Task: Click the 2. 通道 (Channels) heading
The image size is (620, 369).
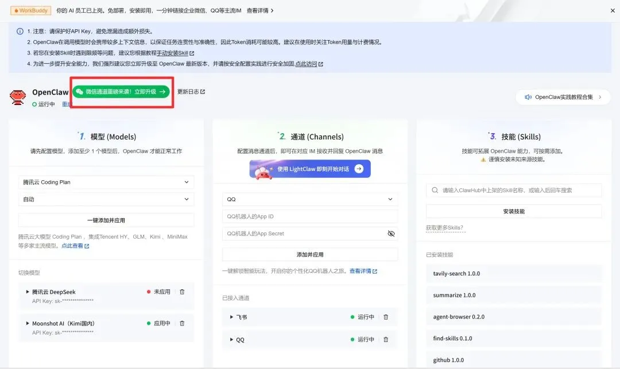Action: tap(311, 137)
